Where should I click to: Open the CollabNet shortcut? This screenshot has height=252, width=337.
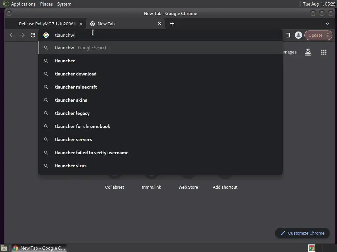[114, 187]
